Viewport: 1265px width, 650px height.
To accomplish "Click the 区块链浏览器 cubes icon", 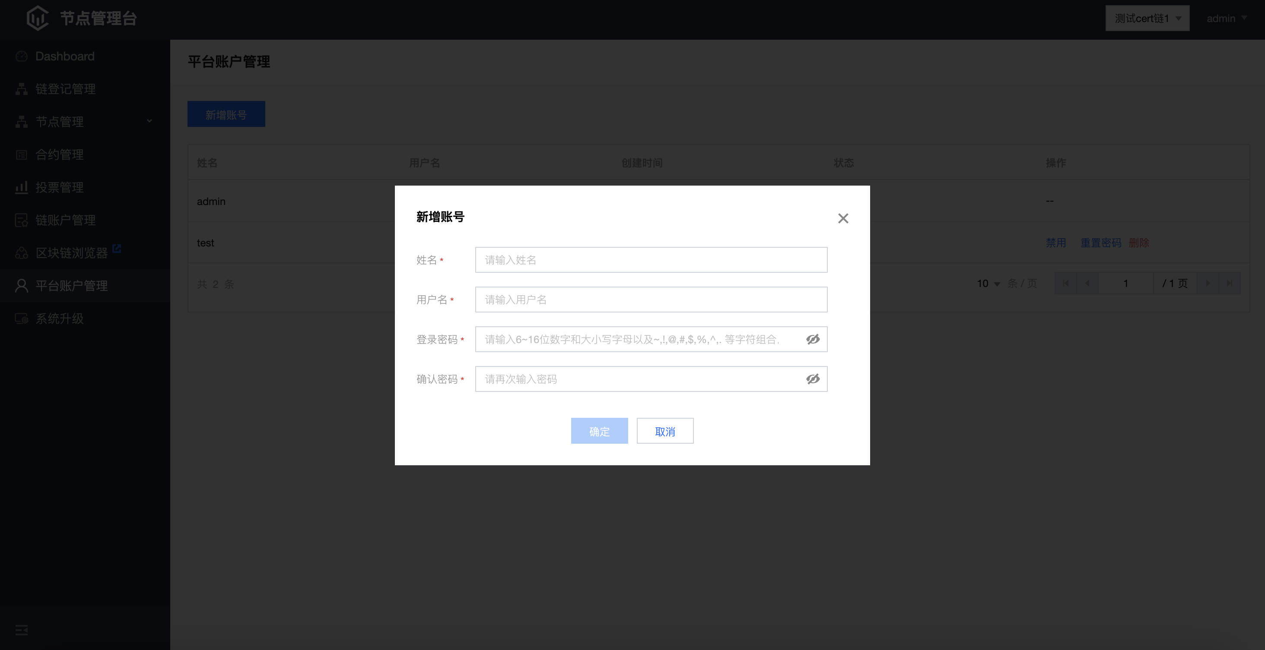I will coord(22,253).
